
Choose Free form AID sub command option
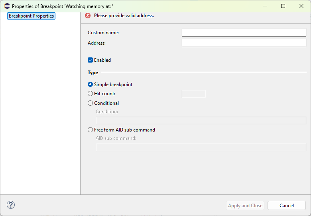tap(90, 130)
